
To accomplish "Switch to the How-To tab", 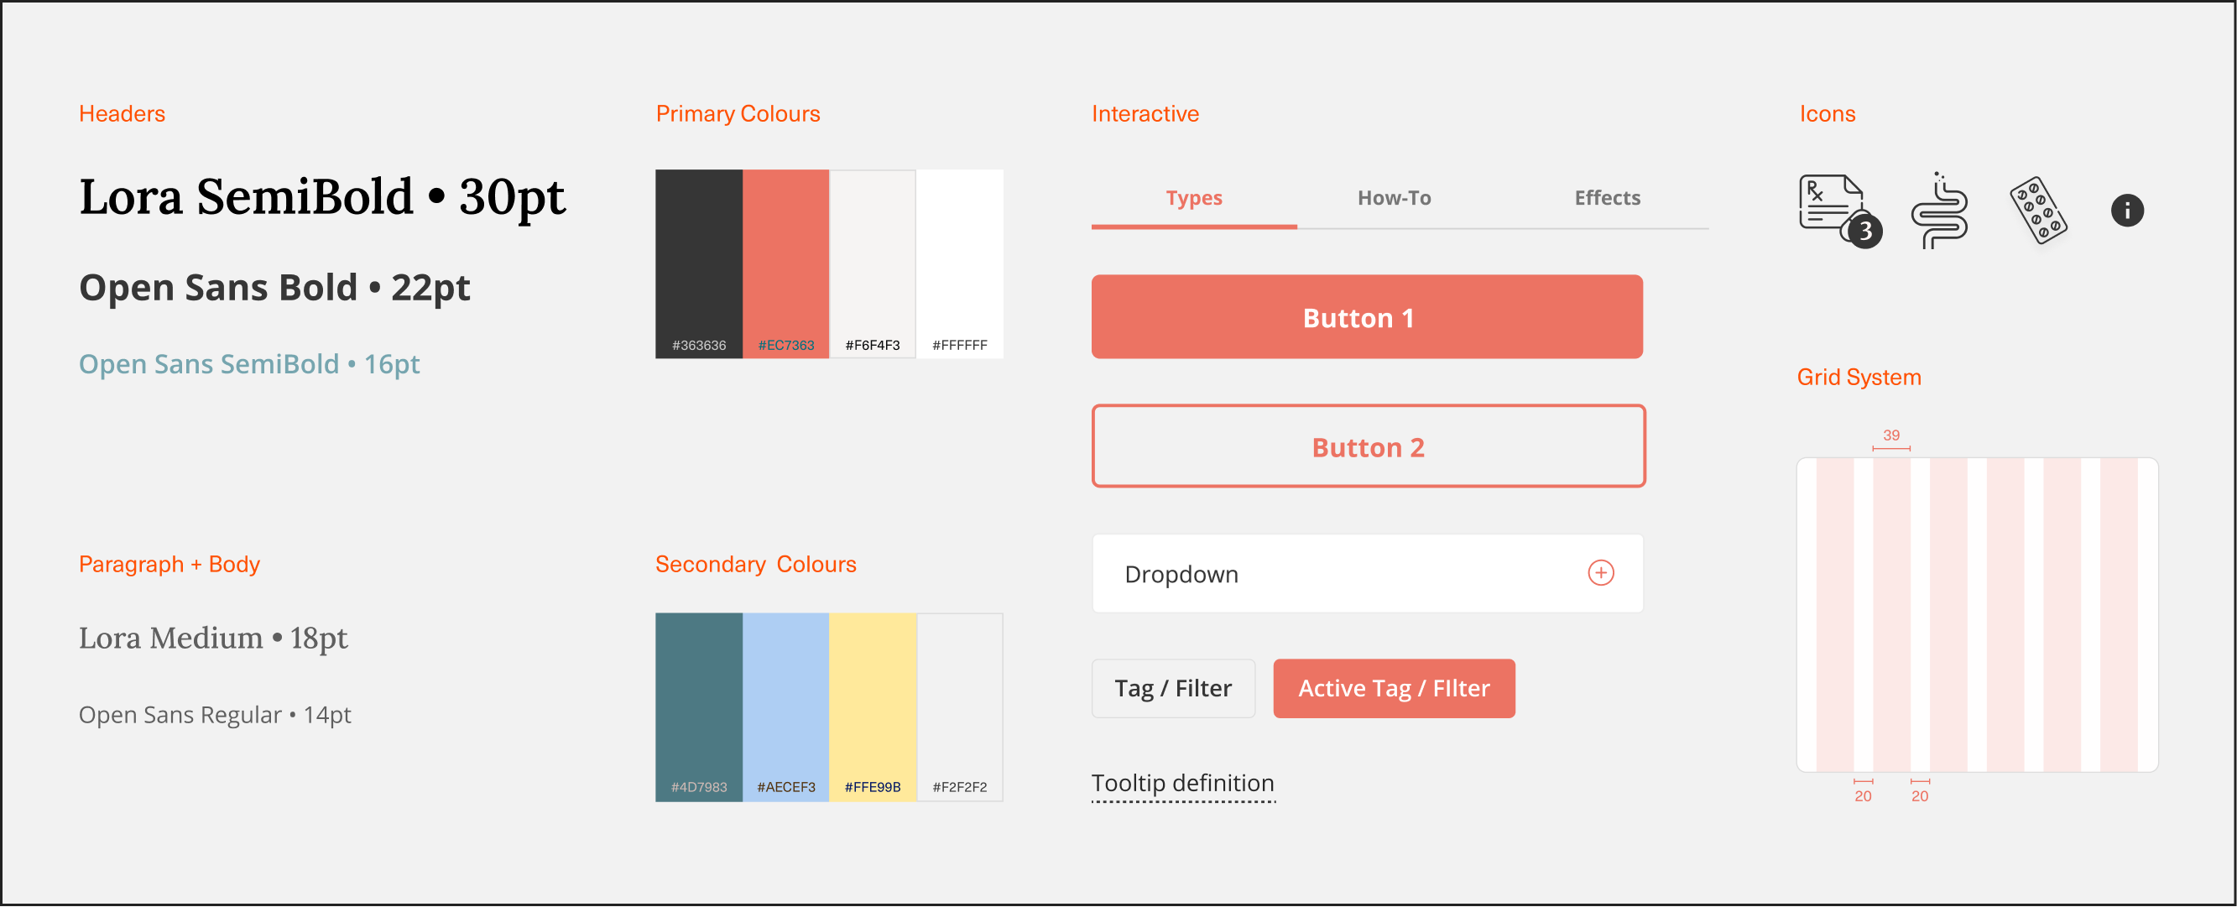I will [x=1394, y=198].
